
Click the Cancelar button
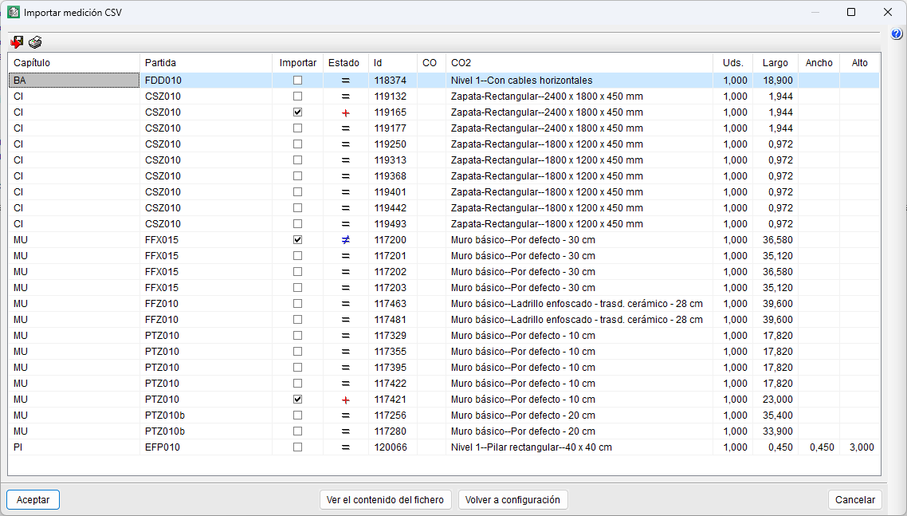(x=855, y=500)
